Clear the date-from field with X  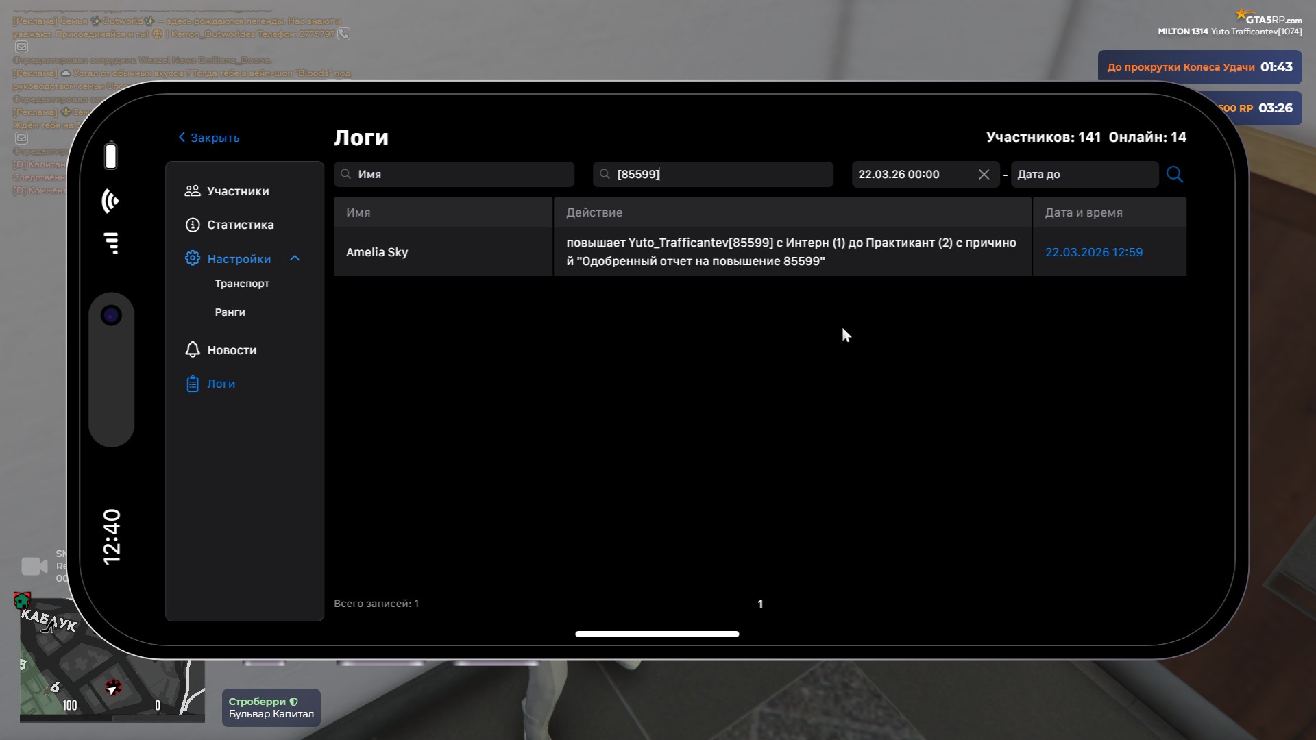point(984,174)
